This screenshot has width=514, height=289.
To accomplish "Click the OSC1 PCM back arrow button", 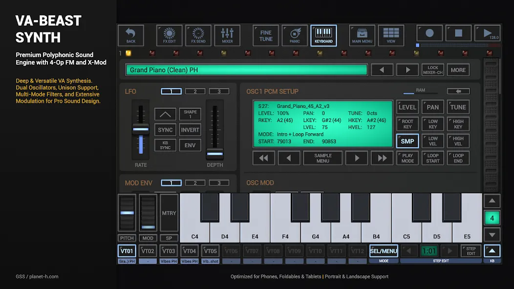I will (458, 91).
